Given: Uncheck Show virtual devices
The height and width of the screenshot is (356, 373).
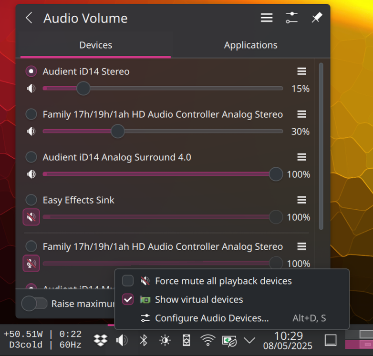Looking at the screenshot, I should (128, 299).
